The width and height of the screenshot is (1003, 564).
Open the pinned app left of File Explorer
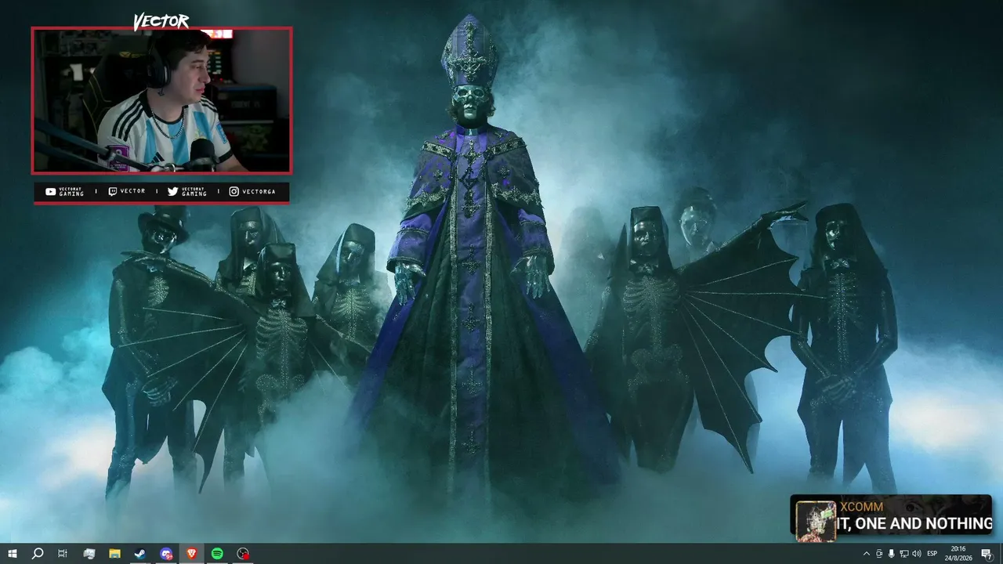89,554
